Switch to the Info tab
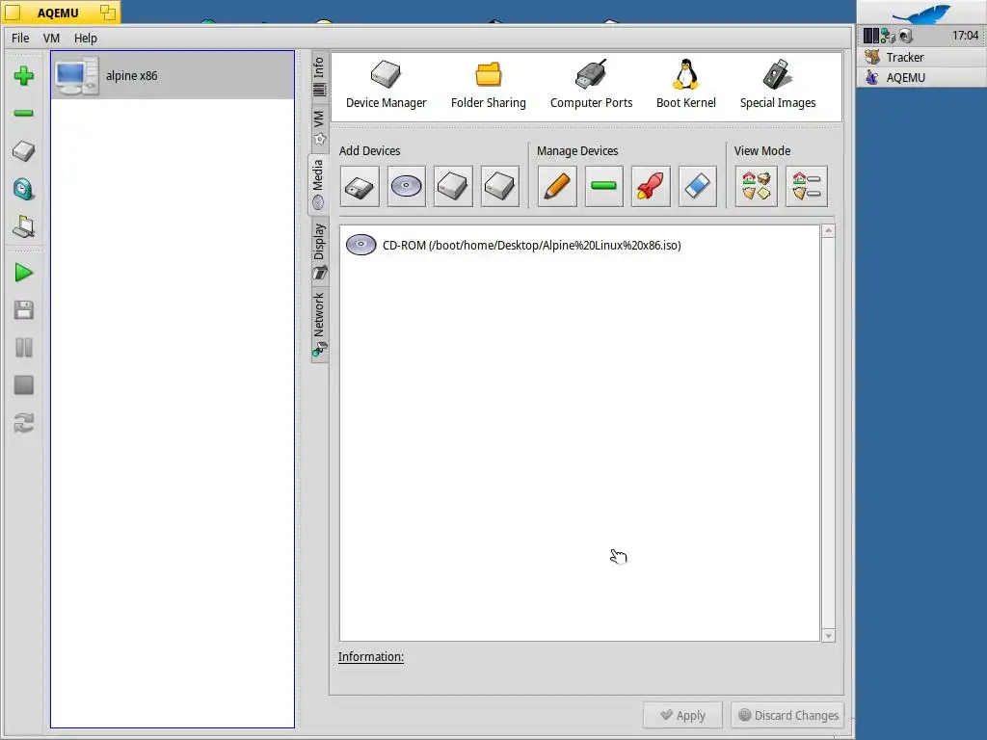987x740 pixels. coord(319,76)
